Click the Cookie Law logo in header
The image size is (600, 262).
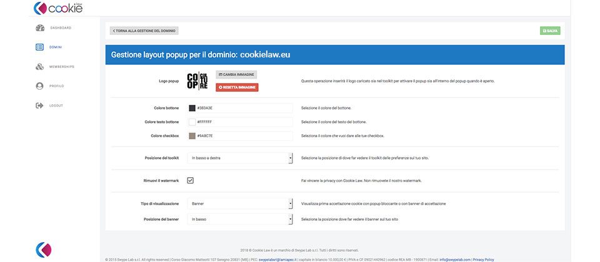[x=58, y=8]
